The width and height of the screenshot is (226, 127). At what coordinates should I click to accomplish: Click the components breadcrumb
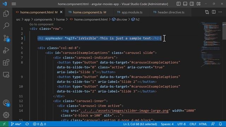pyautogui.click(x=43, y=19)
